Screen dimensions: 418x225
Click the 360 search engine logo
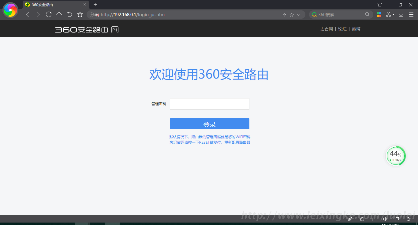click(x=314, y=15)
